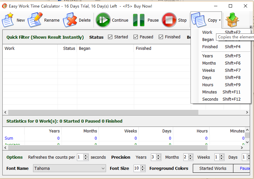The width and height of the screenshot is (254, 179).
Task: Click the New work icon
Action: point(8,20)
